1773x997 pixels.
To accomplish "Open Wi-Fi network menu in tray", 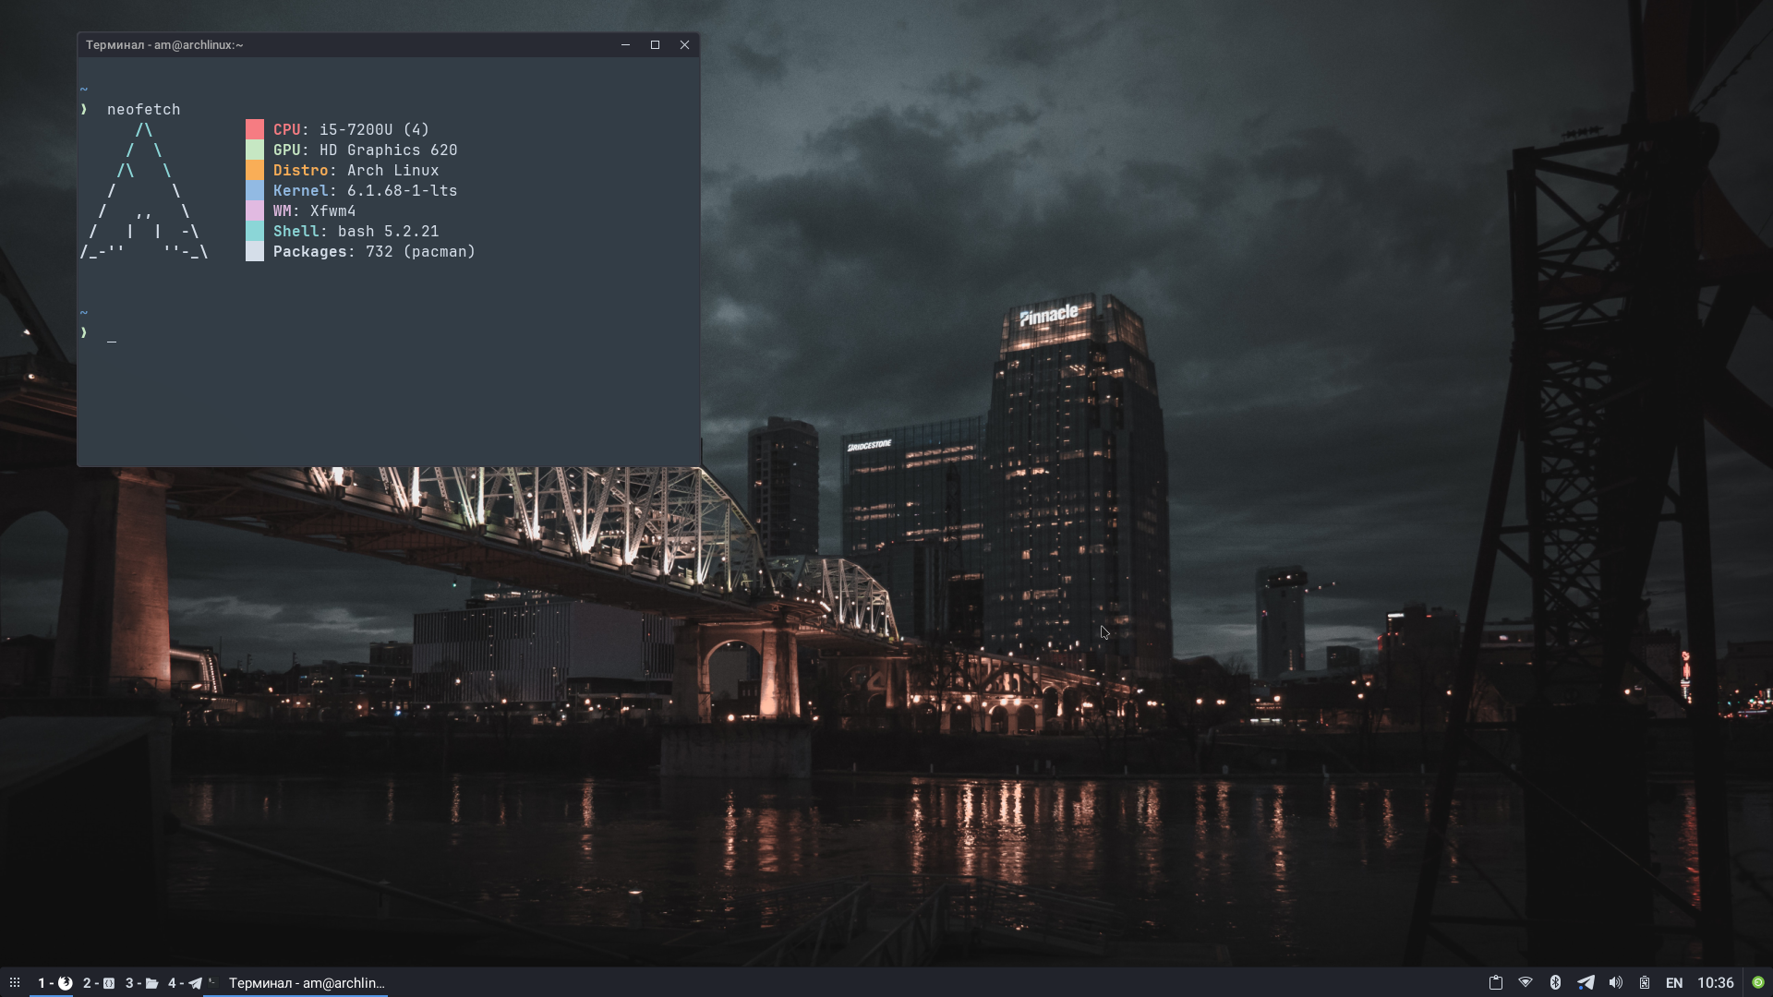I will pyautogui.click(x=1526, y=982).
